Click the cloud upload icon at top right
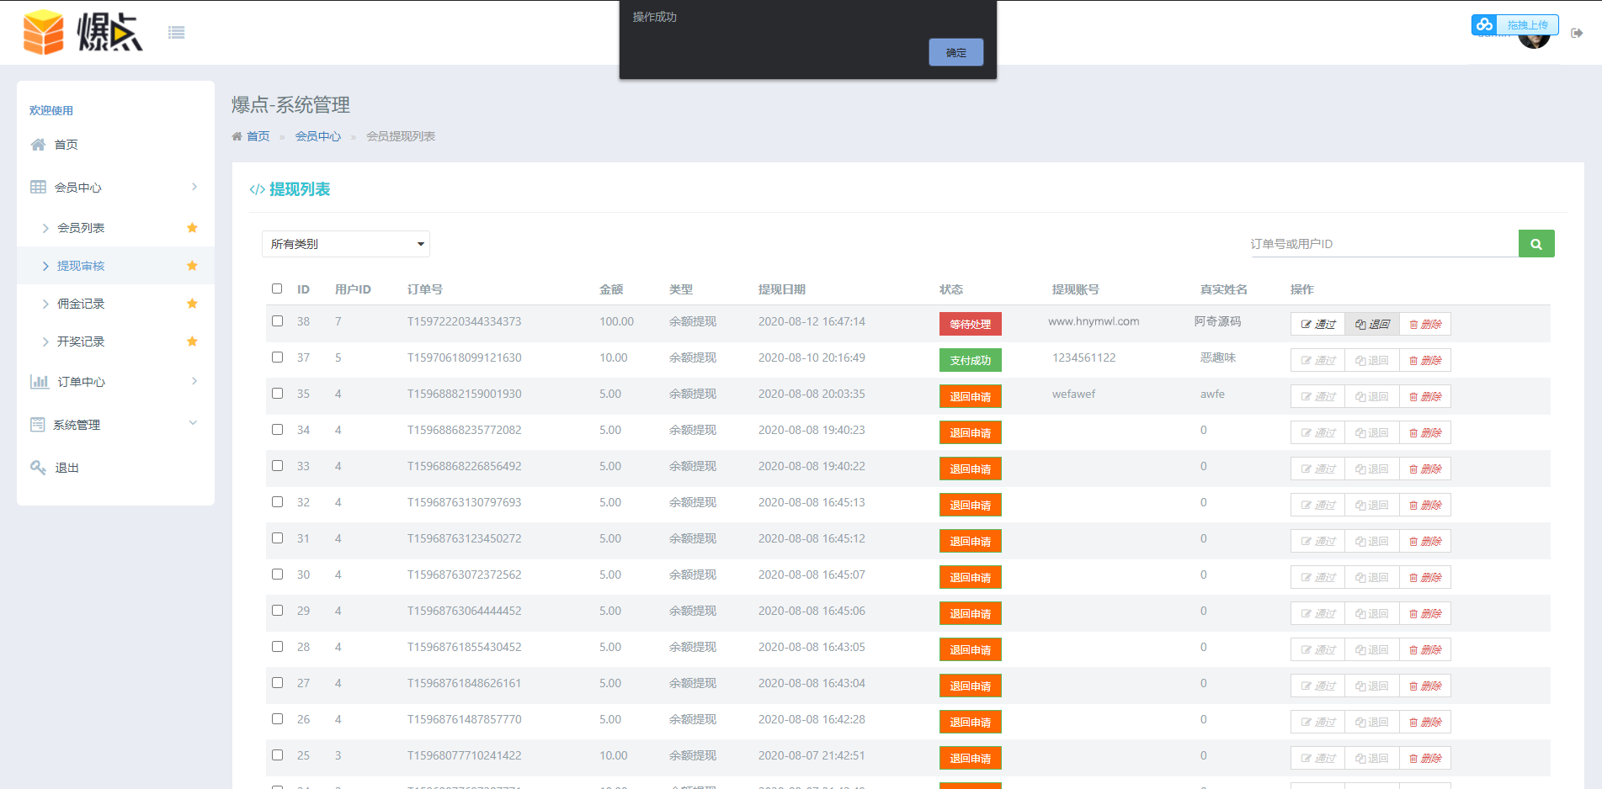 pos(1484,24)
